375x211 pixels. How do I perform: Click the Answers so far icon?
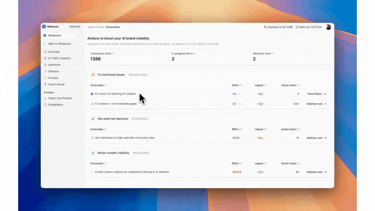point(265,27)
